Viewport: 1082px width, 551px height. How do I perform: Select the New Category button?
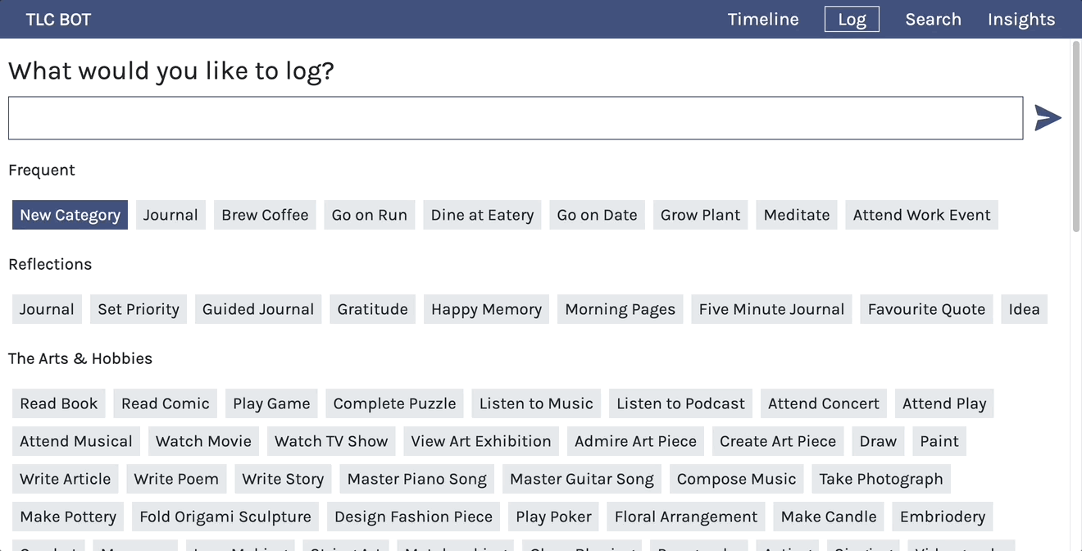pos(70,215)
